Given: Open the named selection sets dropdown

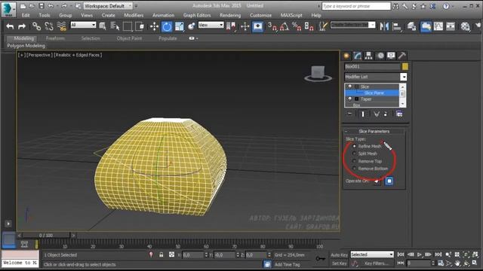Looking at the screenshot, I should point(352,25).
